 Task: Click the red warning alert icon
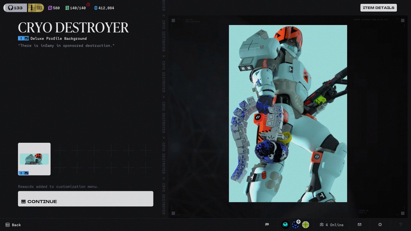click(88, 4)
